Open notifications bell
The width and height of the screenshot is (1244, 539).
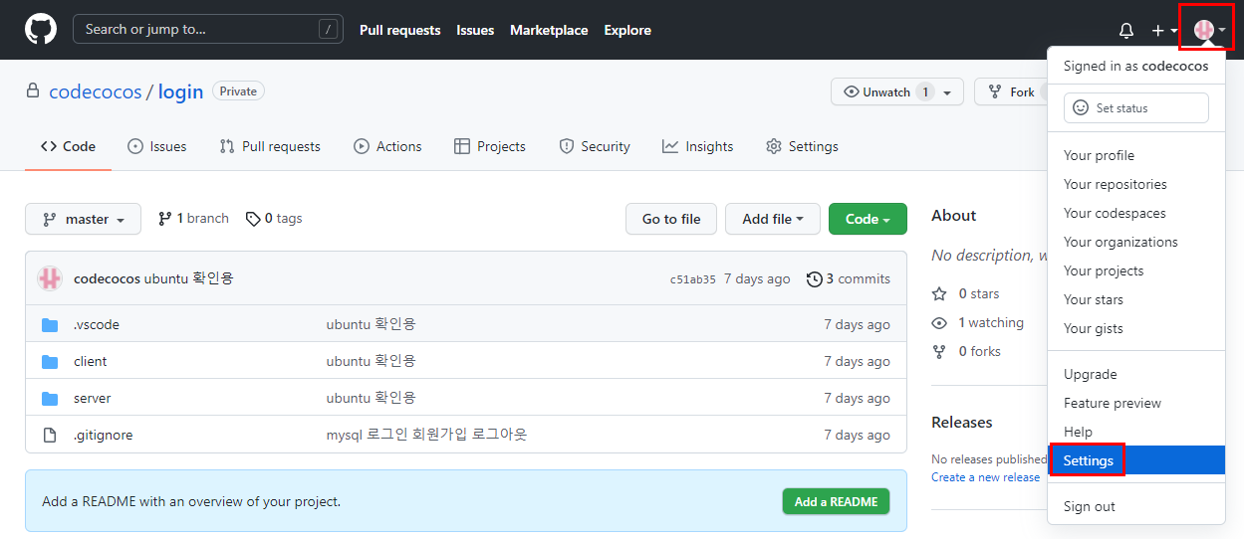[x=1126, y=31]
